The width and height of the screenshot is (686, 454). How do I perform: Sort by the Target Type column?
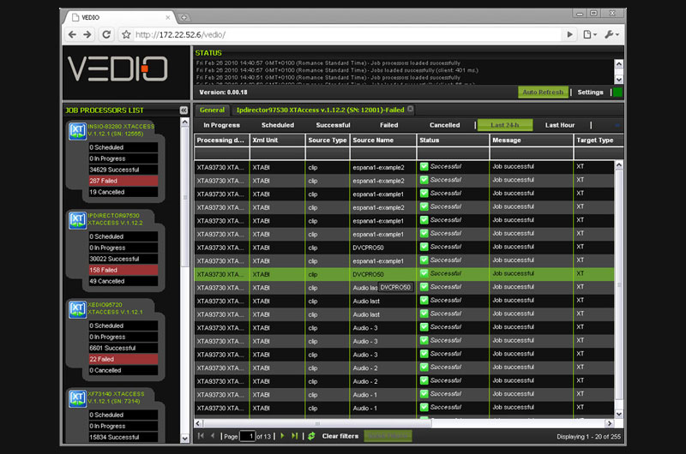tap(599, 140)
